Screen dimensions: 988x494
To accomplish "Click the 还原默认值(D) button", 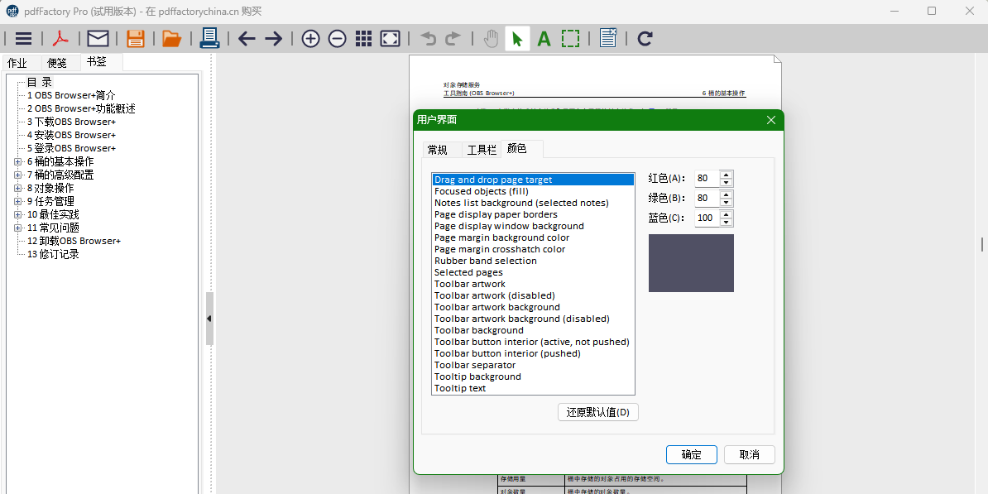I will tap(597, 412).
